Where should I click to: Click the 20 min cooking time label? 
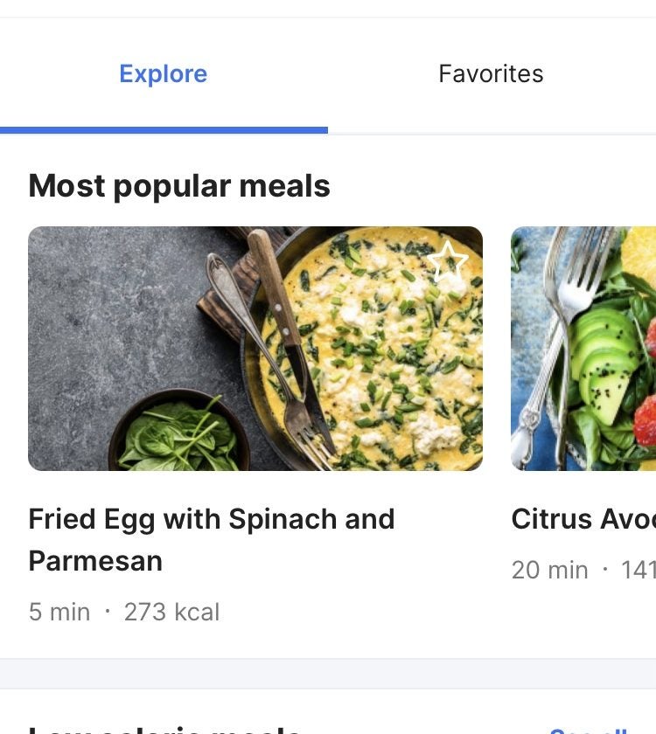pos(549,570)
